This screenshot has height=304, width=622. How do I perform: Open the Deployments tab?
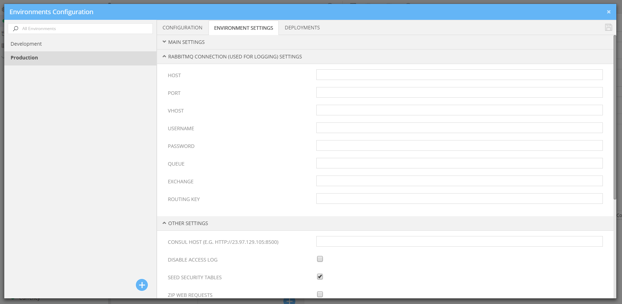(302, 28)
